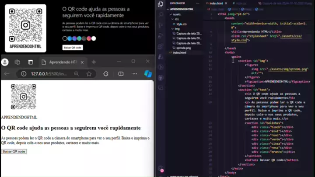This screenshot has width=315, height=177.
Task: Click the split screen icon in Edge
Action: [x=119, y=74]
